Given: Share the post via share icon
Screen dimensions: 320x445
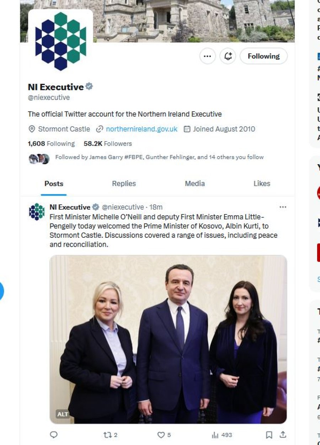Looking at the screenshot, I should coord(283,435).
